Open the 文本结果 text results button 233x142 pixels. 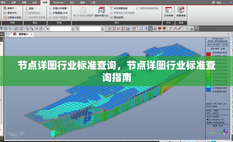coord(168,12)
